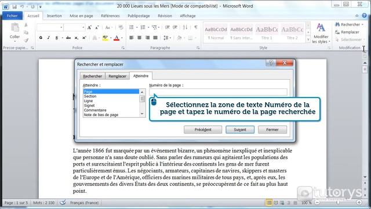Click the Précédent button
This screenshot has width=371, height=209.
click(x=203, y=129)
